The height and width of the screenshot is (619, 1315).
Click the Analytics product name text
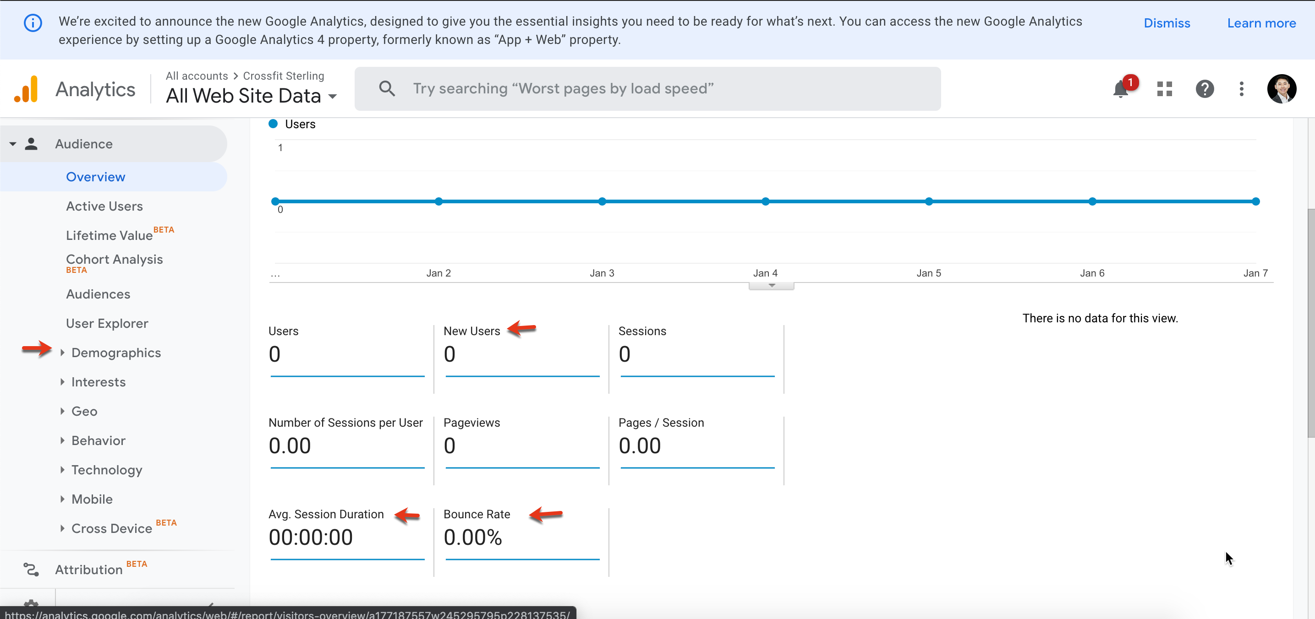point(95,89)
